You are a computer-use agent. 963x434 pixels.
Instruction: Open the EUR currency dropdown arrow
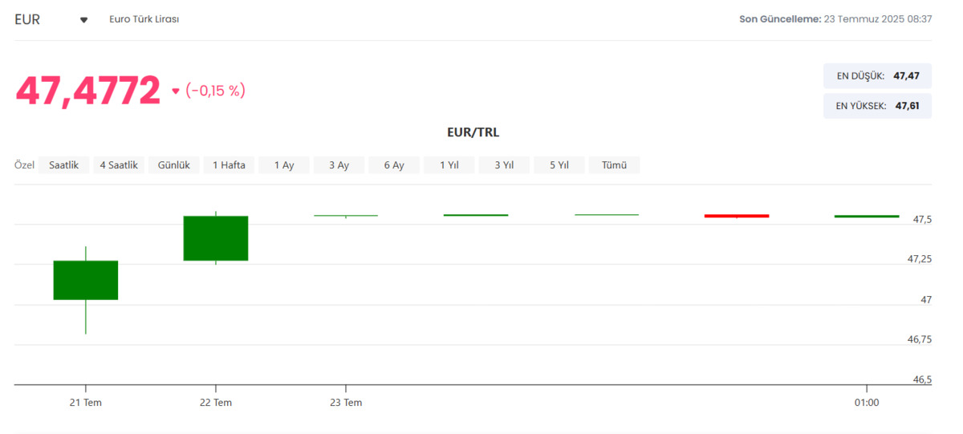(x=83, y=19)
